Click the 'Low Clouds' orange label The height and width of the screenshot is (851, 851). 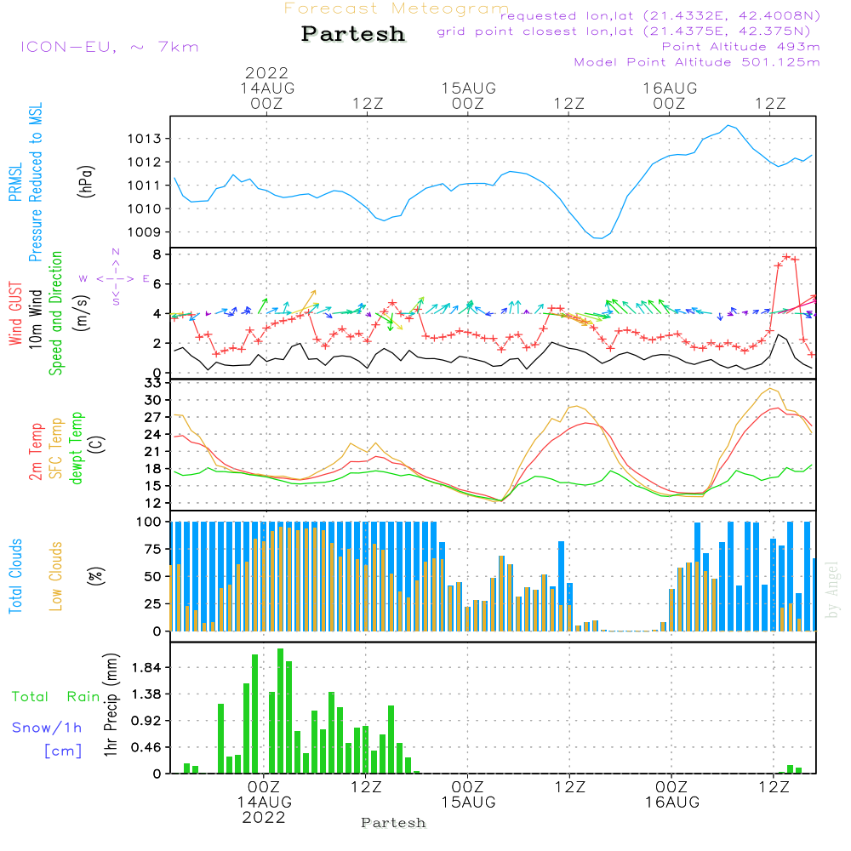coord(56,576)
